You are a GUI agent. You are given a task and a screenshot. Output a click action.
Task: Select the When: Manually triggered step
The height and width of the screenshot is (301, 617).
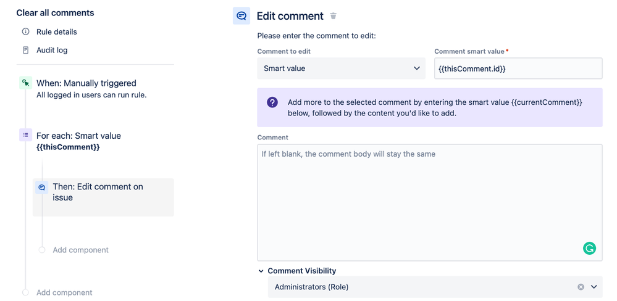point(86,83)
